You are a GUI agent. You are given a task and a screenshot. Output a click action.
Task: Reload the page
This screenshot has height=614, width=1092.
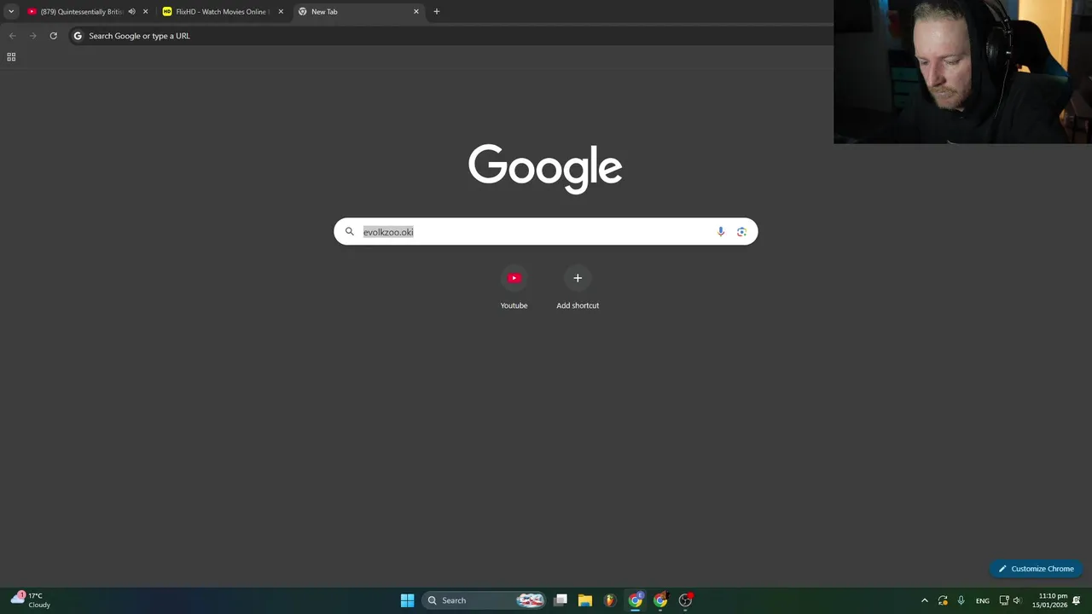coord(53,36)
